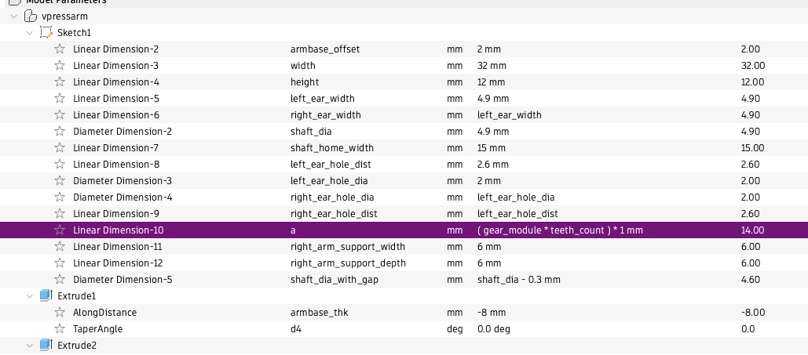Click the Extrude2 feature icon

point(46,346)
